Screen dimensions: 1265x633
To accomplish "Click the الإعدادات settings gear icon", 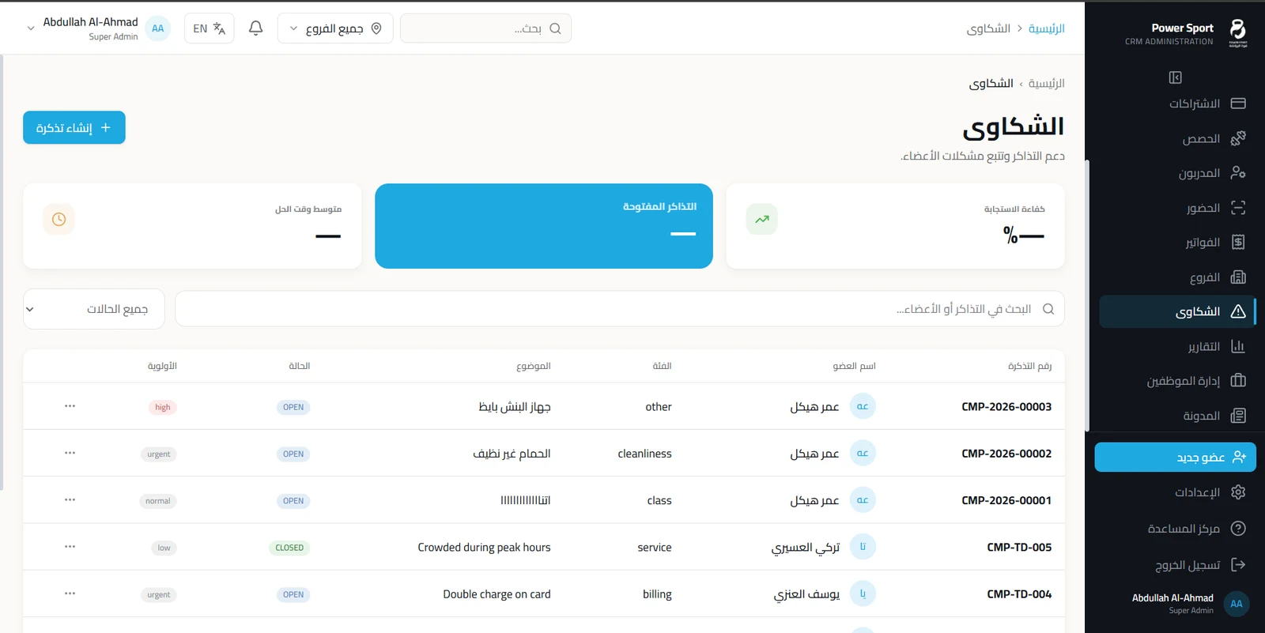I will 1238,492.
